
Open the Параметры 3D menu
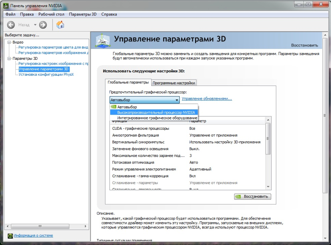click(83, 14)
